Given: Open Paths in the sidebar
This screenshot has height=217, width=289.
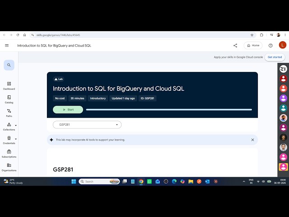Looking at the screenshot, I should click(x=9, y=113).
